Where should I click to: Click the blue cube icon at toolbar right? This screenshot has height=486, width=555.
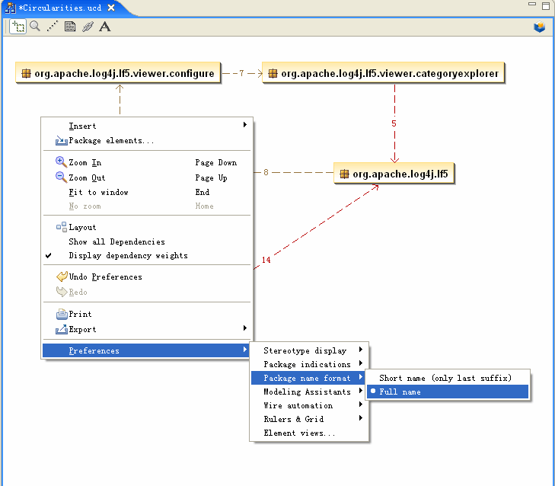click(540, 27)
